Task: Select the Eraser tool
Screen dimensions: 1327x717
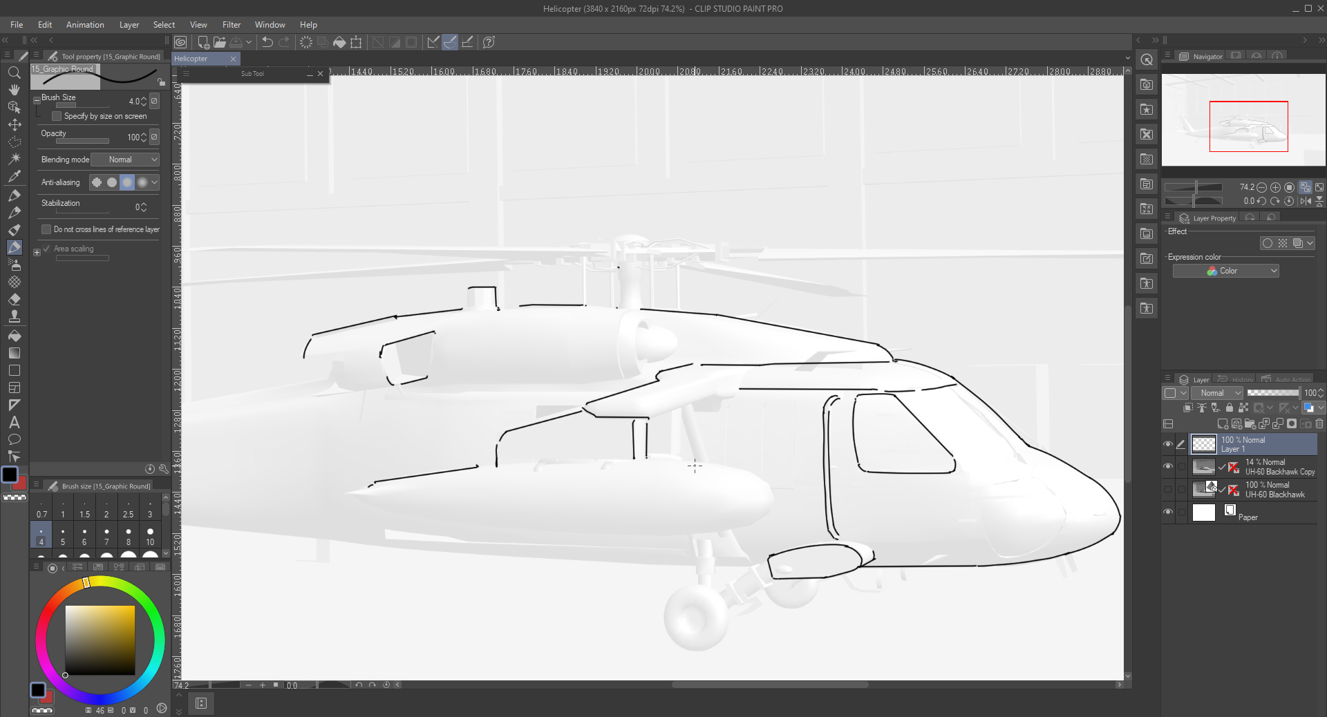Action: coord(14,300)
